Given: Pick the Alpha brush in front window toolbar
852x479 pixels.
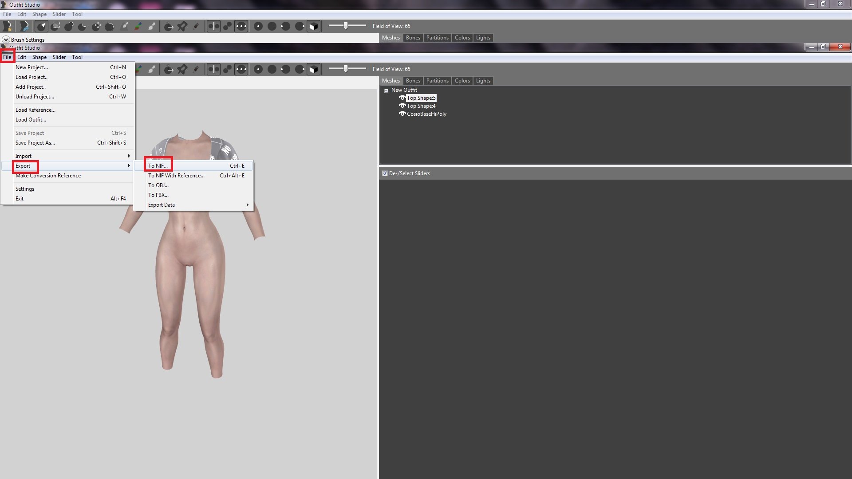Looking at the screenshot, I should click(152, 69).
